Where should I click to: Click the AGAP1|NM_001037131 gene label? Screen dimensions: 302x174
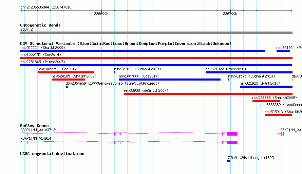click(39, 130)
